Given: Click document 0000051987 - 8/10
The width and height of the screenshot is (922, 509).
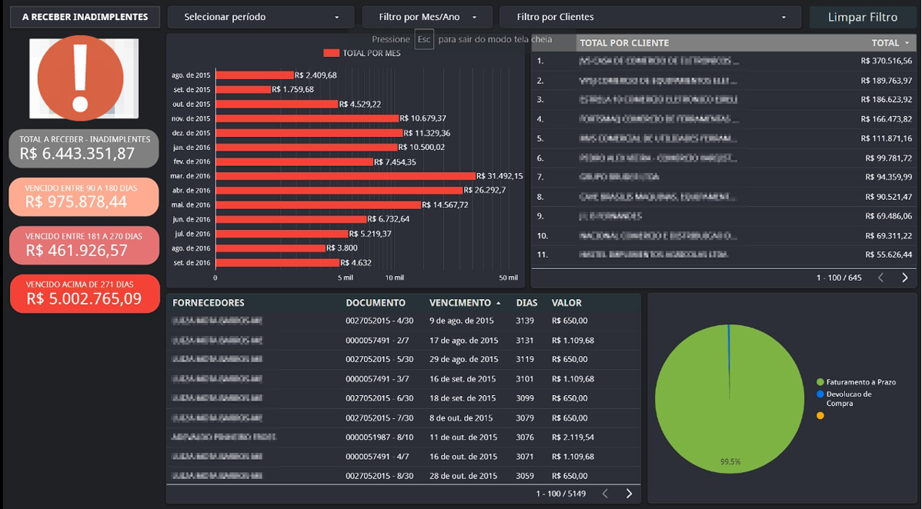Looking at the screenshot, I should [x=379, y=437].
